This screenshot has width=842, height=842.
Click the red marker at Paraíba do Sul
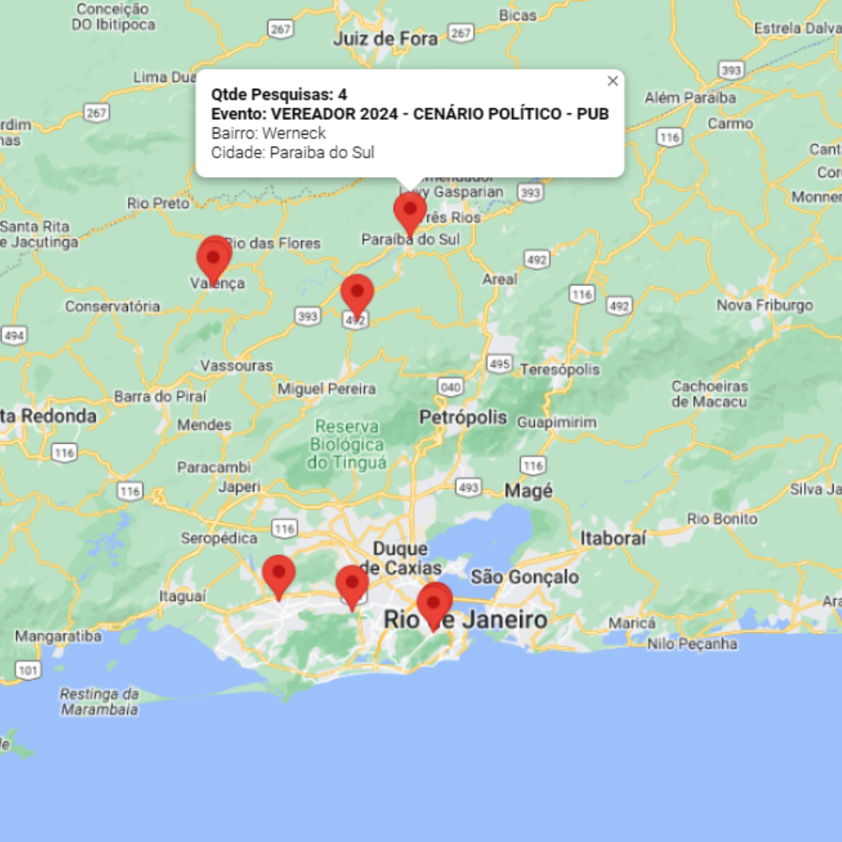409,210
